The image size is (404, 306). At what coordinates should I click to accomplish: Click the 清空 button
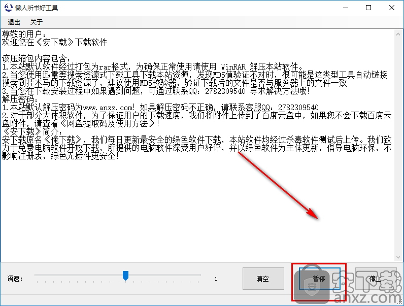(263, 279)
